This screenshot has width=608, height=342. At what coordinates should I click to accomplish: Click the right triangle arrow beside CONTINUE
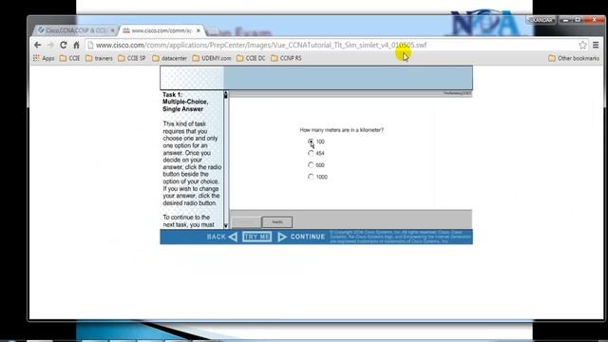pyautogui.click(x=282, y=237)
